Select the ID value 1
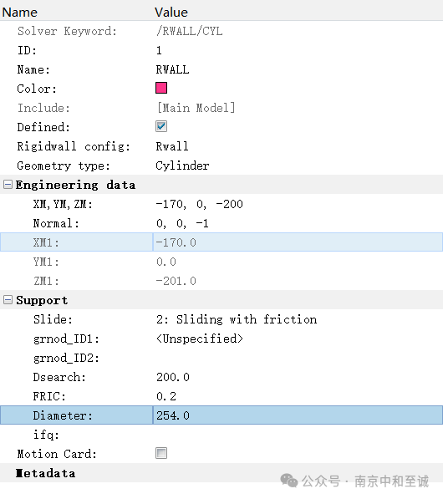 pos(298,50)
